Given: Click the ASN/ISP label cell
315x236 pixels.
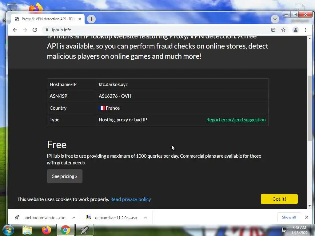Looking at the screenshot, I should click(71, 96).
